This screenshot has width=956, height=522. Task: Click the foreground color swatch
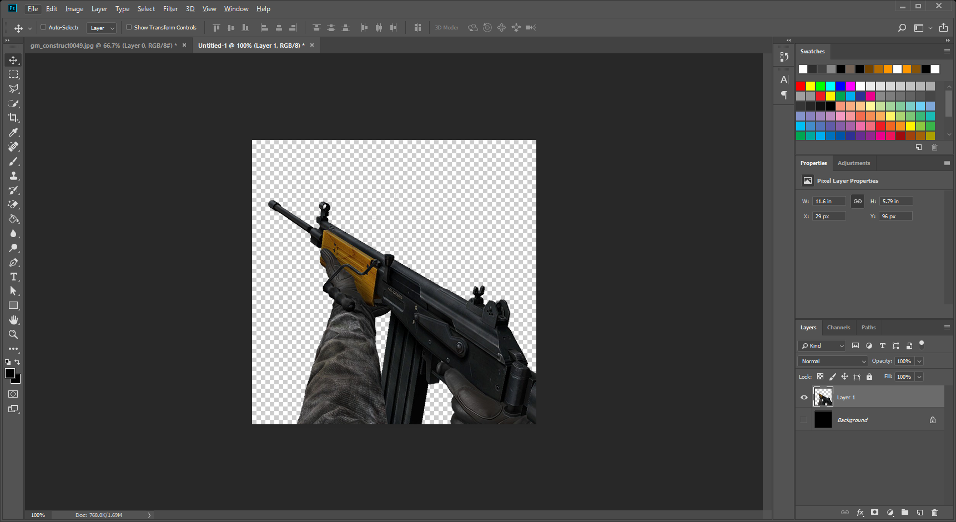(10, 373)
